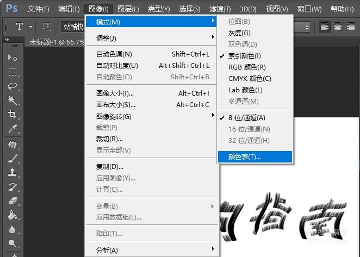
Task: Open the 编辑(E) menu
Action: point(69,9)
